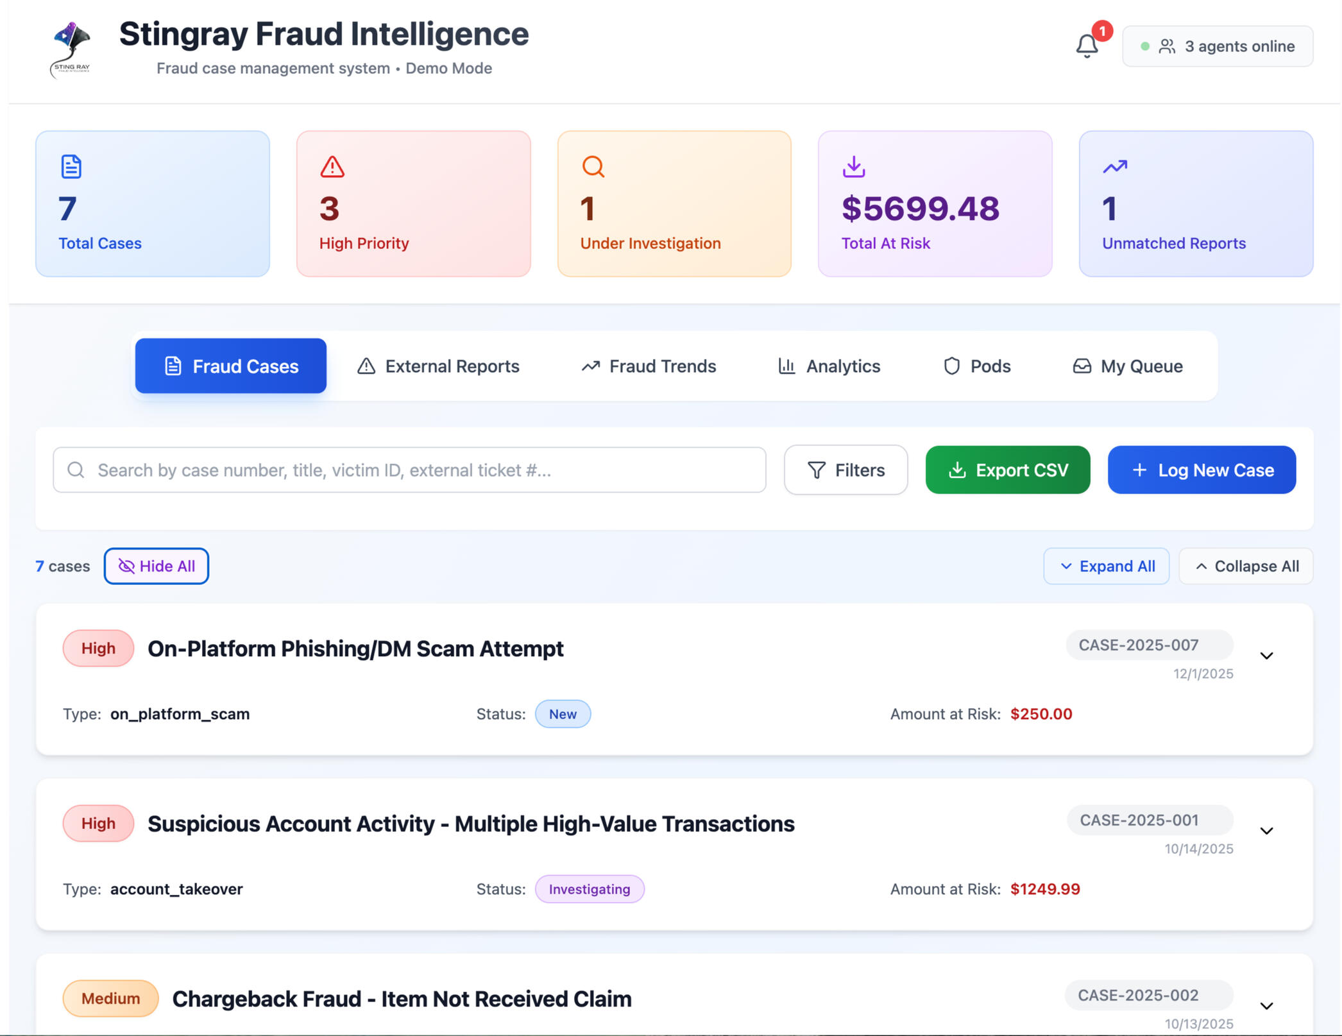The height and width of the screenshot is (1036, 1342).
Task: Click the Export CSV button
Action: [1008, 470]
